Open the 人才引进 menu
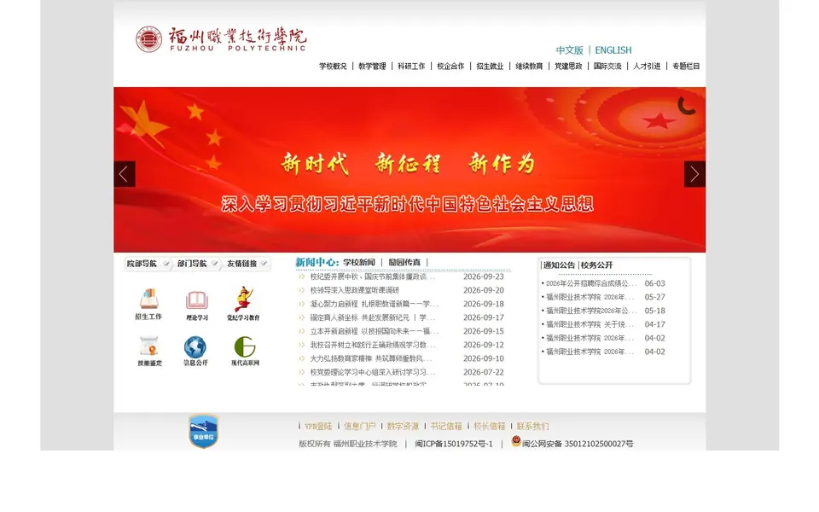819x512 pixels. click(x=647, y=66)
